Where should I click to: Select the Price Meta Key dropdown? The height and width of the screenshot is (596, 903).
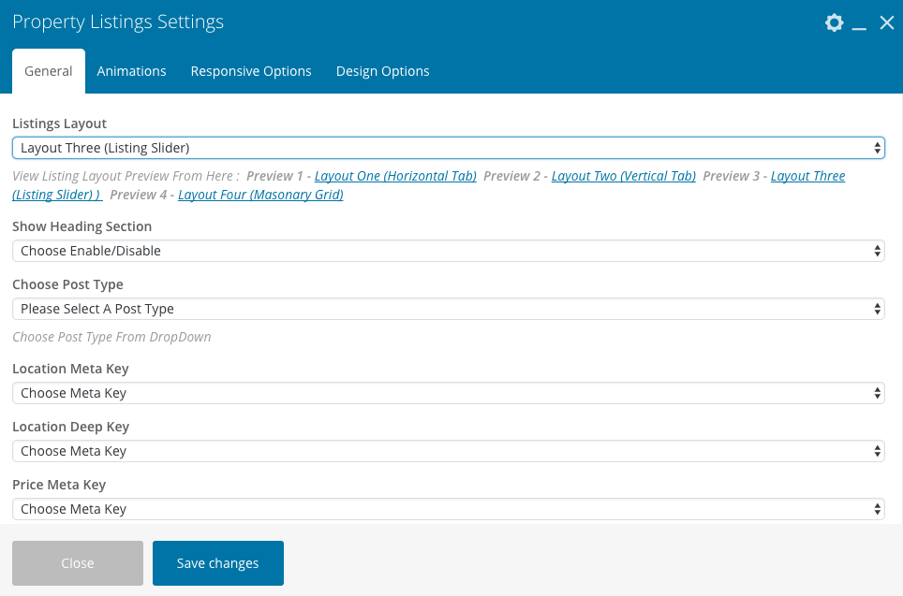tap(448, 509)
